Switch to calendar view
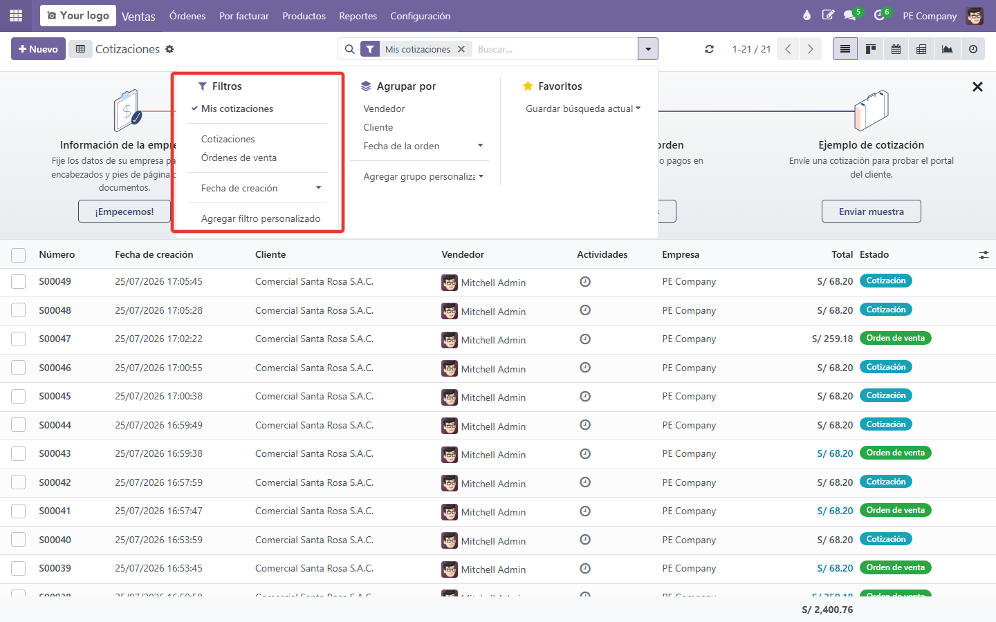The width and height of the screenshot is (996, 622). pos(896,49)
